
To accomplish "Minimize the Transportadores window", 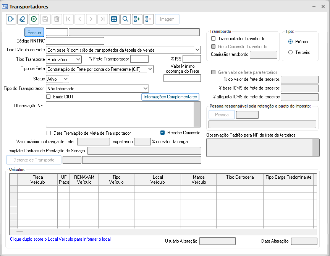I will point(314,7).
